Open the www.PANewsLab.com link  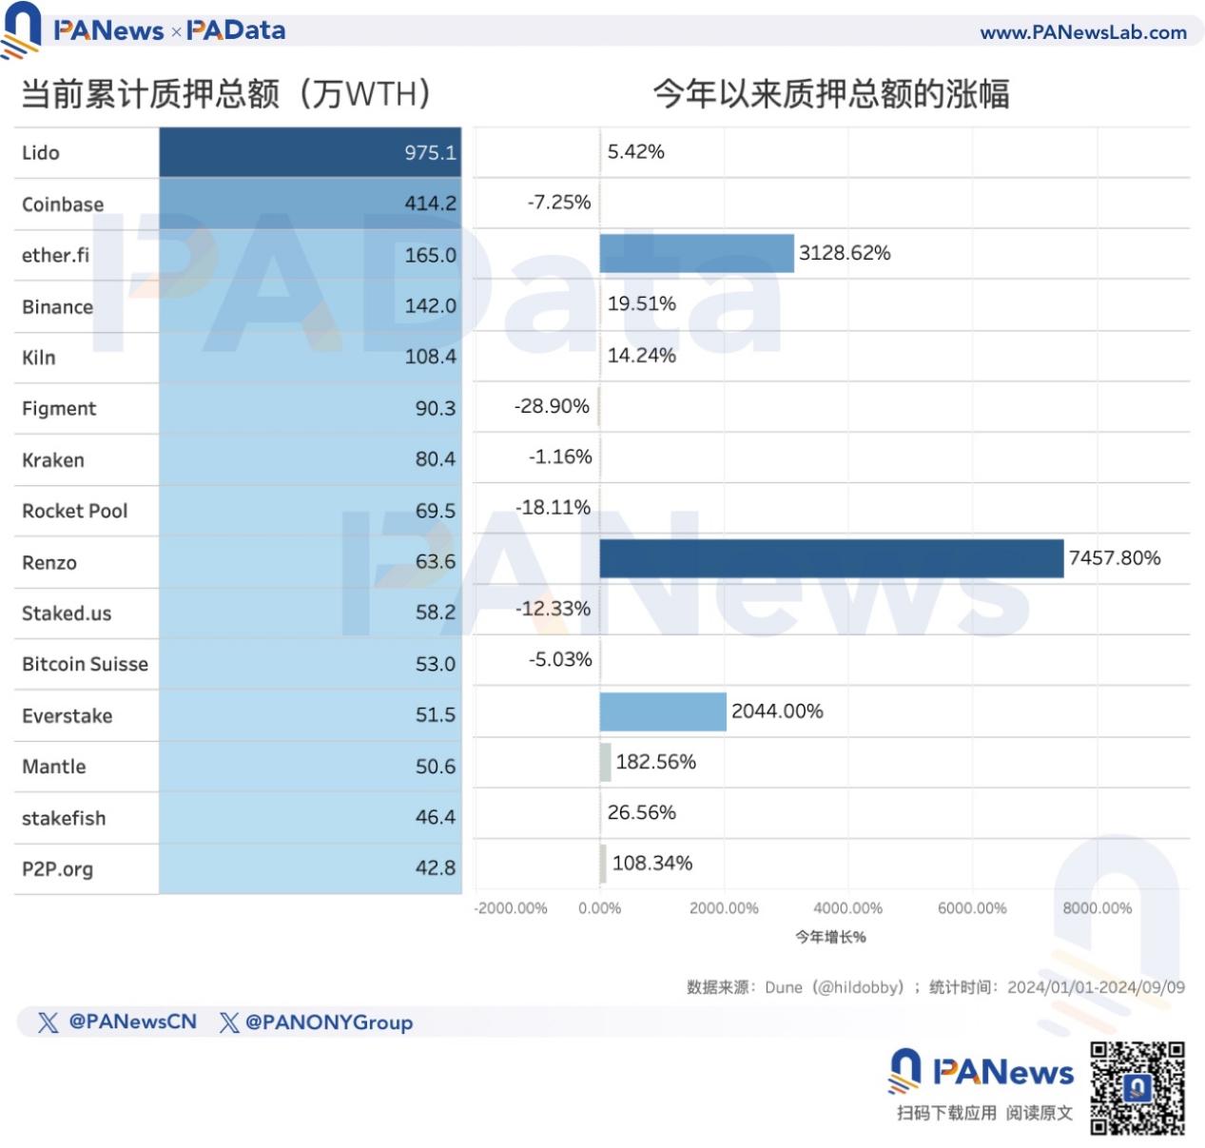click(1083, 32)
